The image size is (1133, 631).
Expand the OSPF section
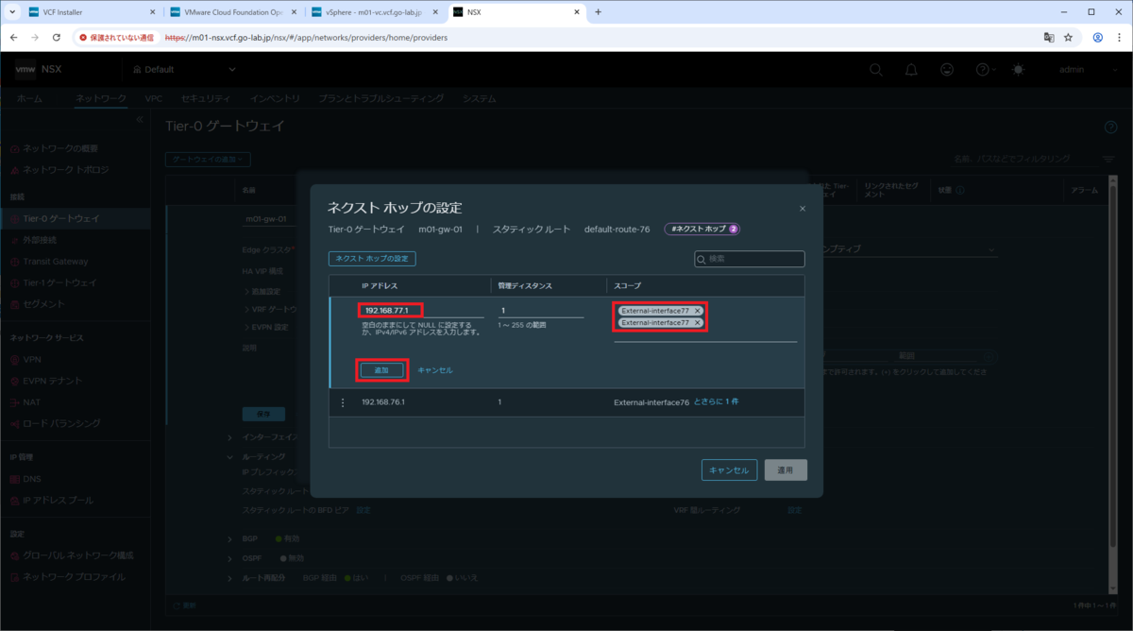(x=229, y=557)
